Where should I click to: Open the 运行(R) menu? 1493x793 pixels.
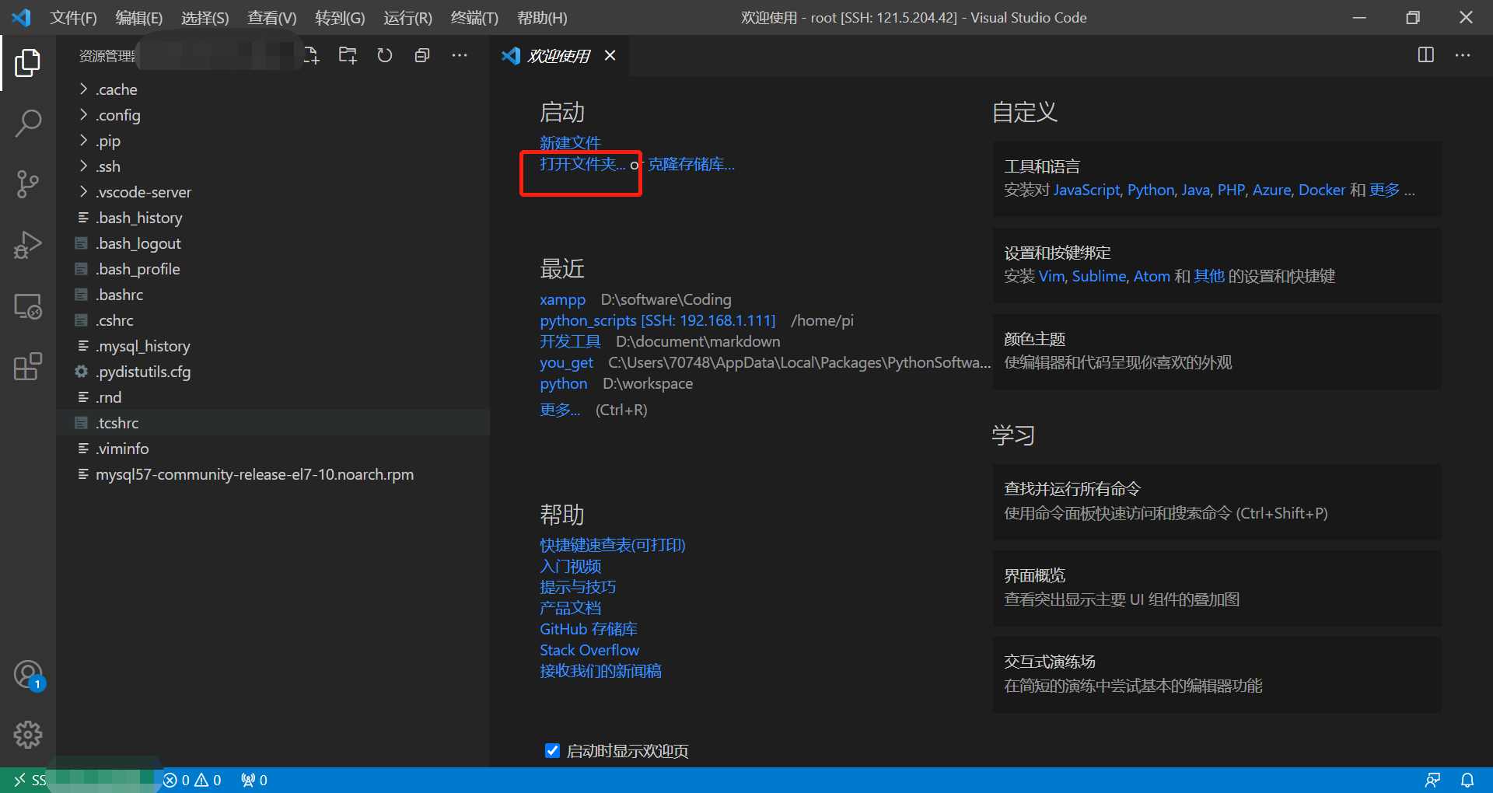[407, 17]
